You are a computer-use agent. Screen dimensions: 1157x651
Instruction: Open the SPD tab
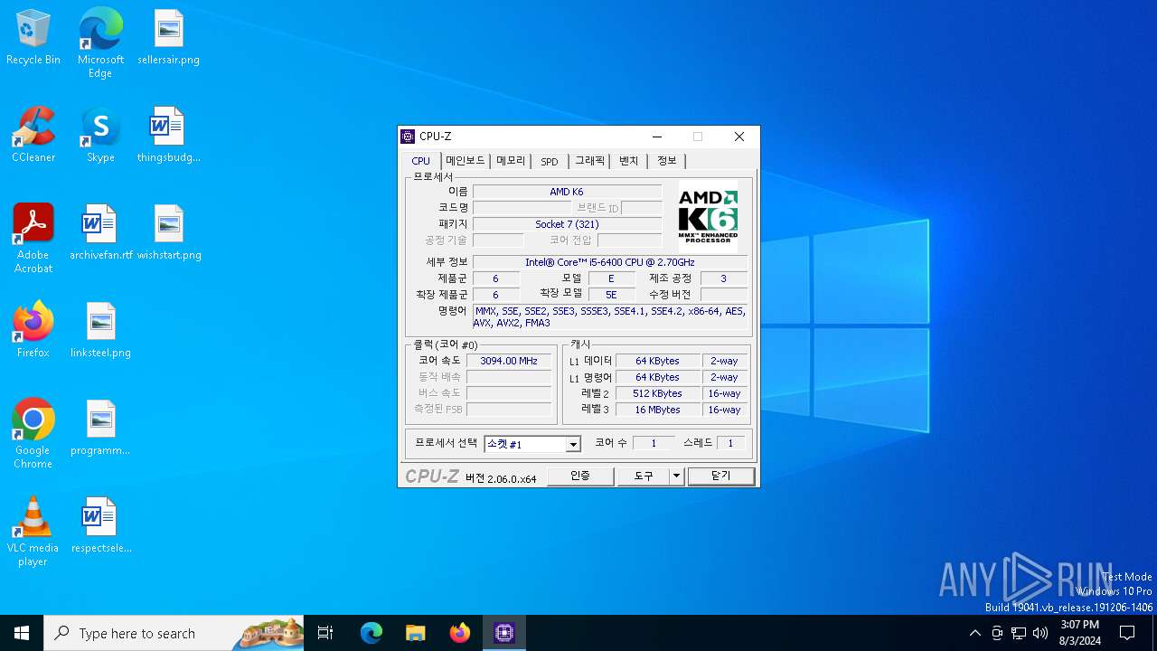click(550, 161)
